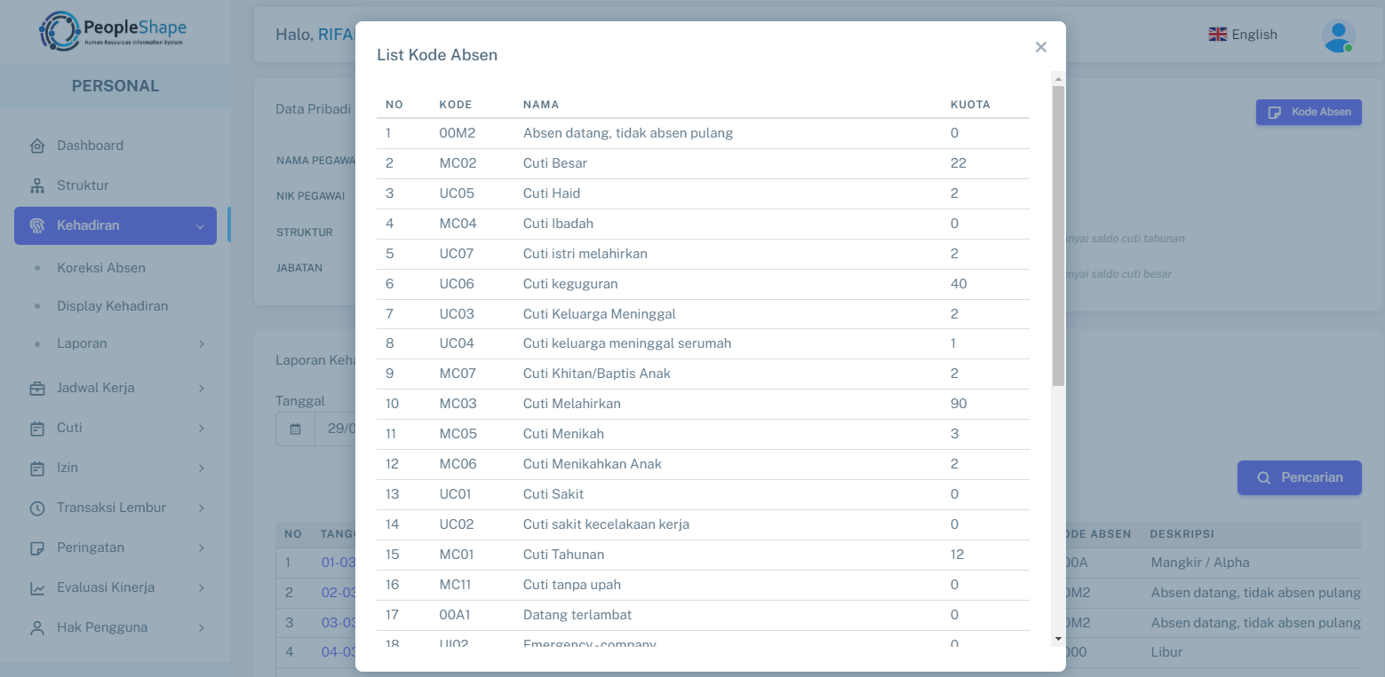
Task: Click the Pencarian search button
Action: [1299, 477]
